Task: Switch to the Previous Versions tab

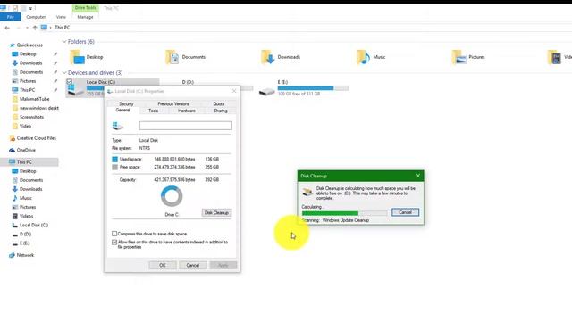Action: [173, 103]
